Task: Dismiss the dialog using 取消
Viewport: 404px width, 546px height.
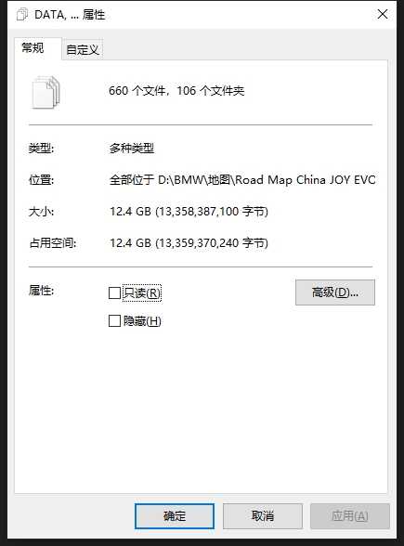Action: (x=263, y=515)
